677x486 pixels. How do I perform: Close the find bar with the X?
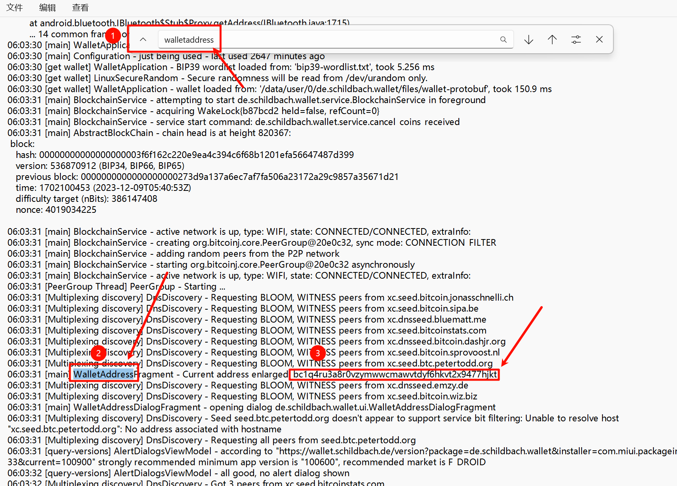(x=599, y=40)
